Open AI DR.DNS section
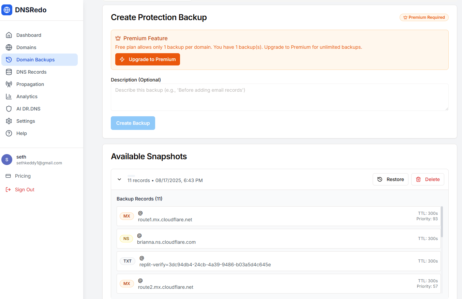The height and width of the screenshot is (299, 462). [40, 109]
